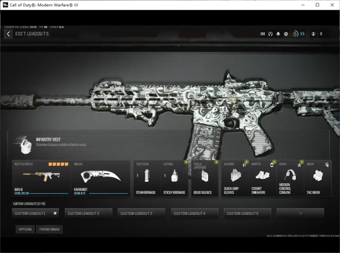Select the Tac Mask gear slot

coord(318,178)
